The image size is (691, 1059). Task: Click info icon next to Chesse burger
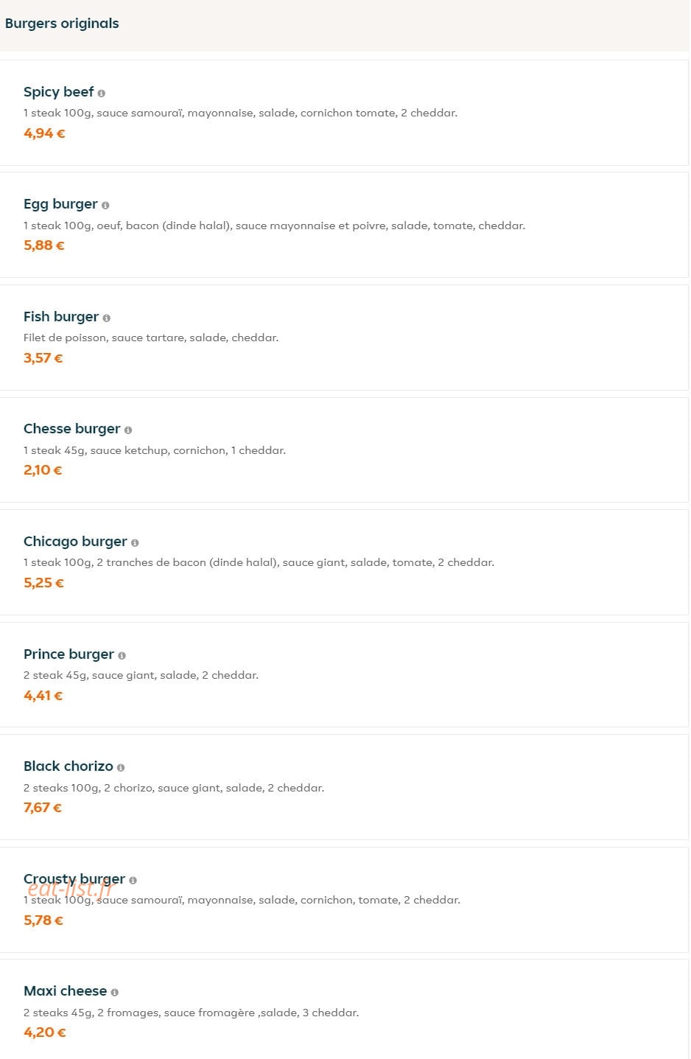click(128, 430)
